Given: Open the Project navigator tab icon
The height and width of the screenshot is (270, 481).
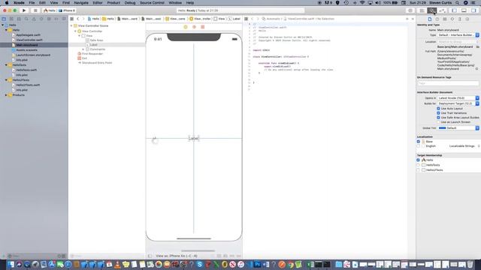Looking at the screenshot, I should (x=4, y=19).
